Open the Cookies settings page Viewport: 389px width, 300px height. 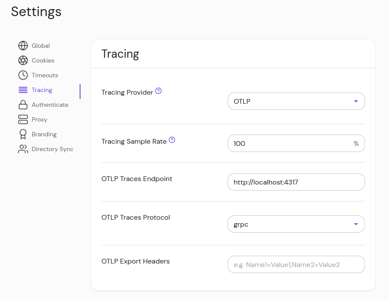(x=43, y=60)
